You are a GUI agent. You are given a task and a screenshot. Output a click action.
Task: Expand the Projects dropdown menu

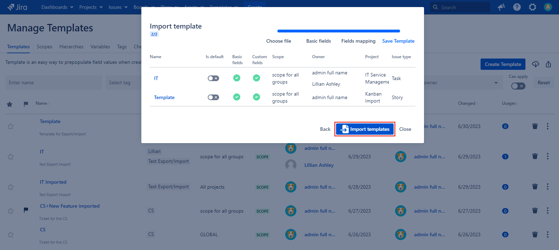coord(91,7)
